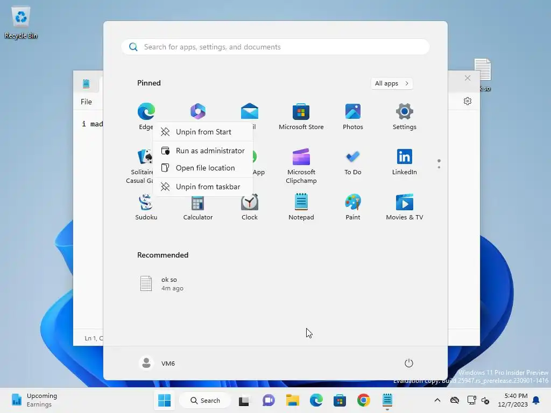Open Task View on the taskbar

(x=244, y=400)
